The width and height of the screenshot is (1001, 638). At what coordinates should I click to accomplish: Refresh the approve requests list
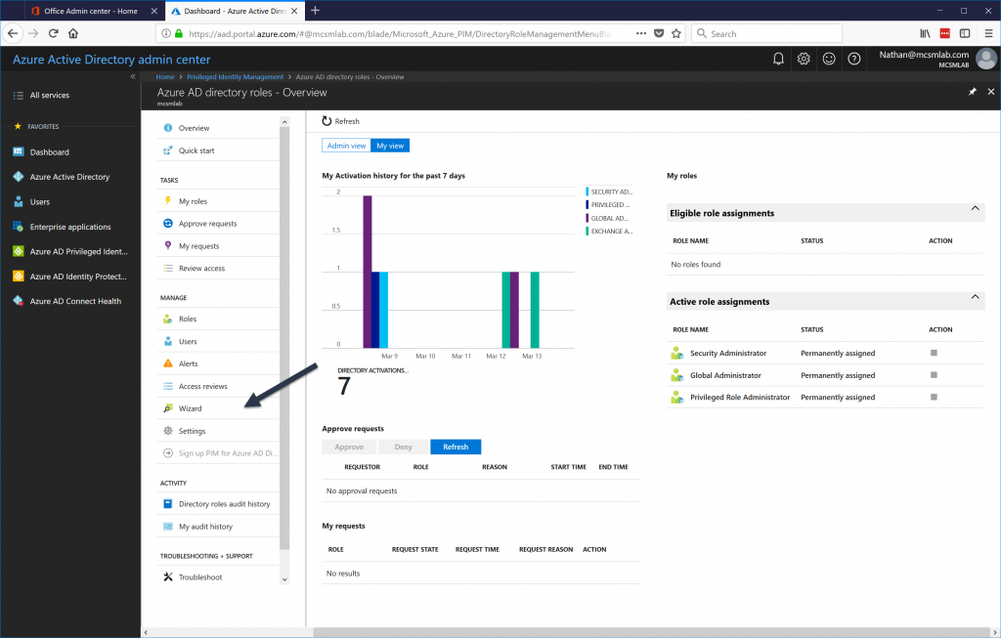point(456,447)
